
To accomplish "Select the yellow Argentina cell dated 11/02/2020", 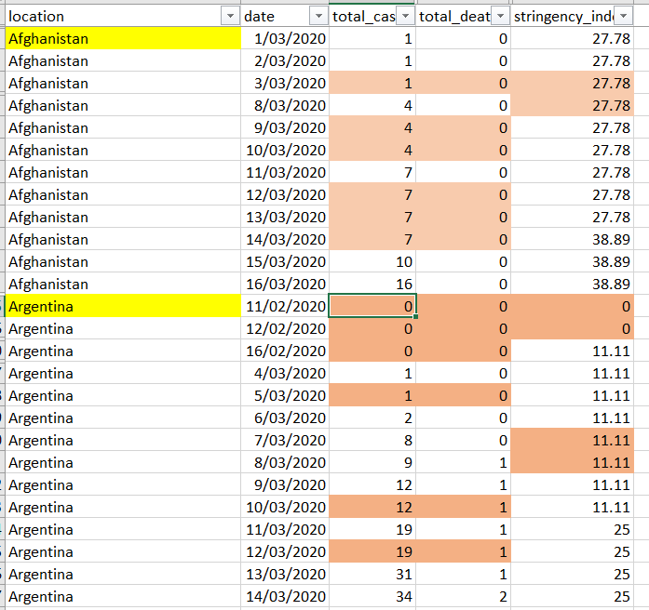I will [x=123, y=306].
